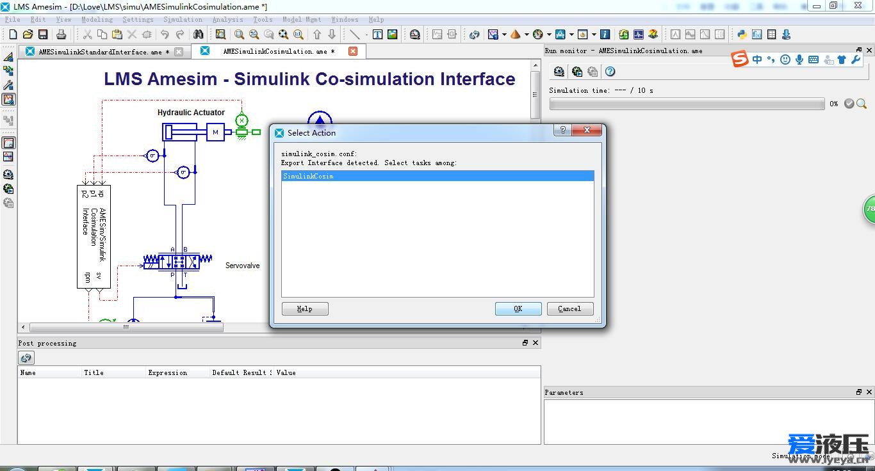Click the New file icon
875x471 pixels.
[x=12, y=35]
